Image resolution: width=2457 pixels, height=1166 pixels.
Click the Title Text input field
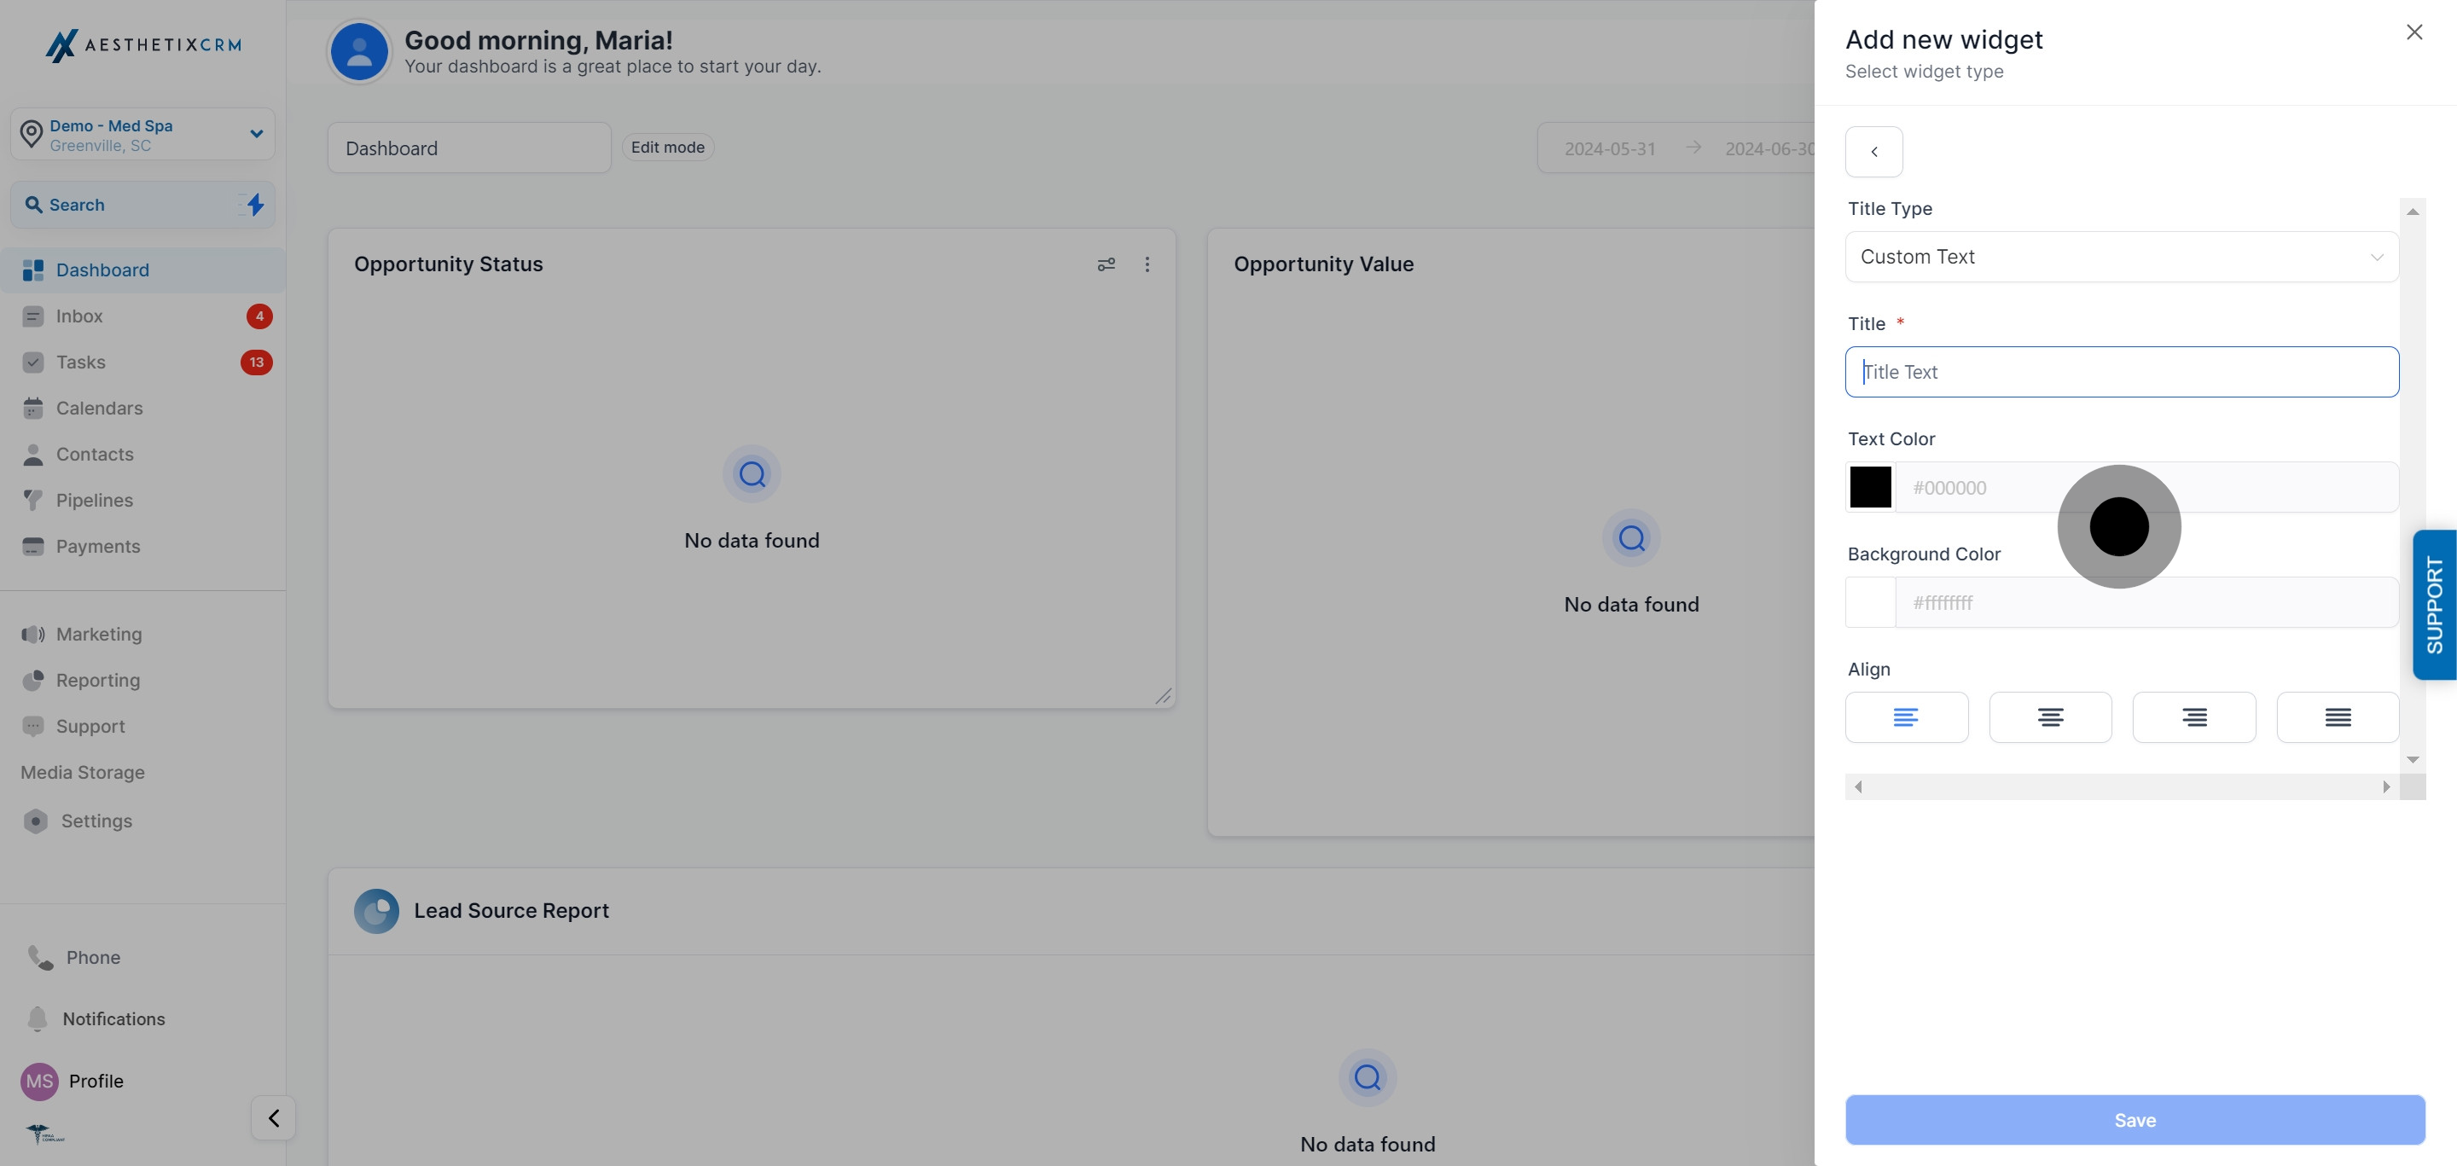pos(2123,372)
